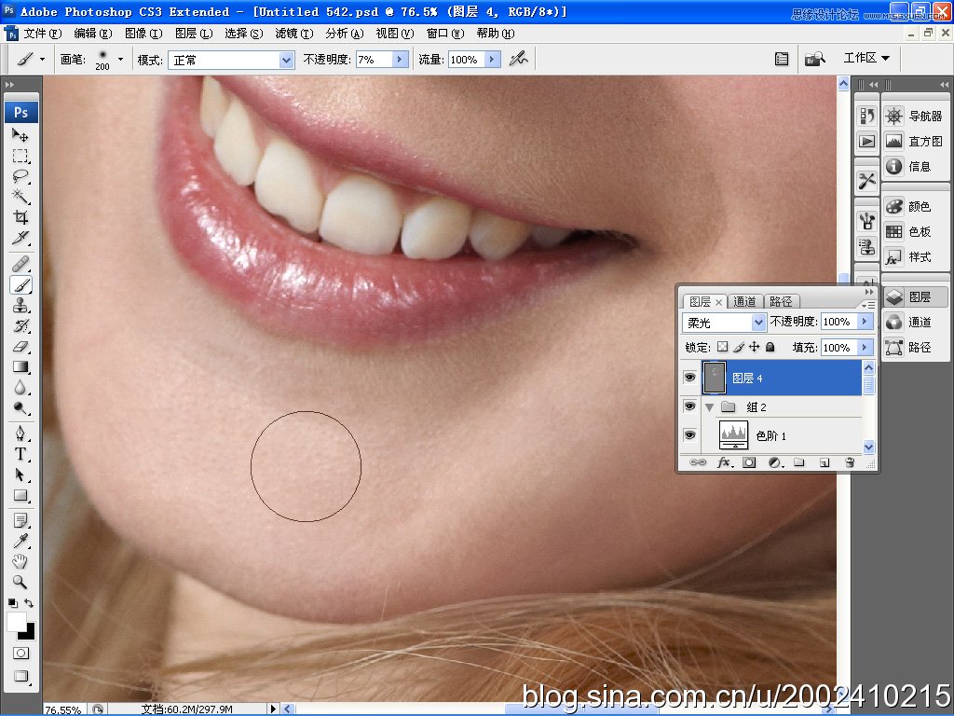Open the 图像(I) menu
The image size is (954, 716).
143,34
